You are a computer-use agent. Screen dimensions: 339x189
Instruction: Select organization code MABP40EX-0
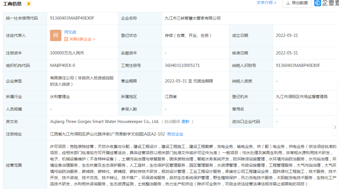pyautogui.click(x=62, y=65)
